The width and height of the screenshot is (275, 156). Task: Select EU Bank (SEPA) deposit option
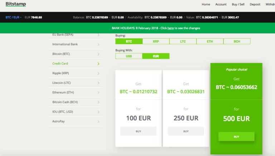tap(75, 35)
